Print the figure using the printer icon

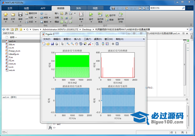[x=56, y=44]
